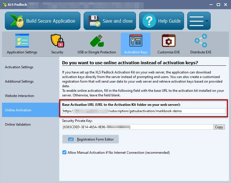Screen dimensions: 231x183
Task: Click the question mark help icon
Action: click(x=149, y=21)
